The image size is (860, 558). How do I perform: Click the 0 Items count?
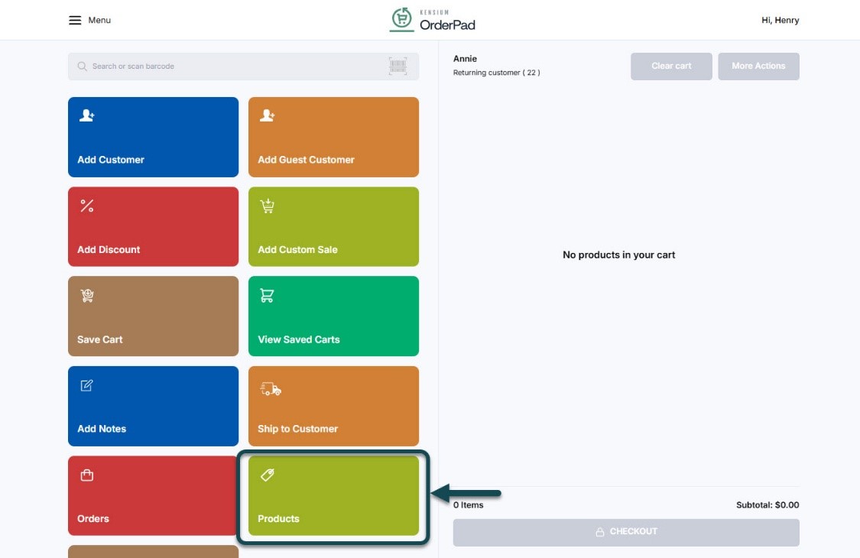468,504
